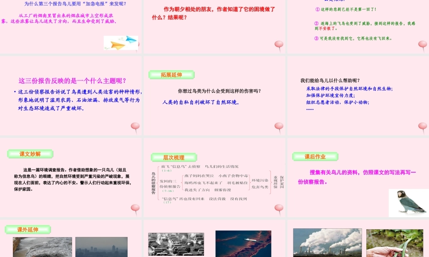Click the paper airplanes picture
Screen dimensions: 429x257
click(x=121, y=43)
